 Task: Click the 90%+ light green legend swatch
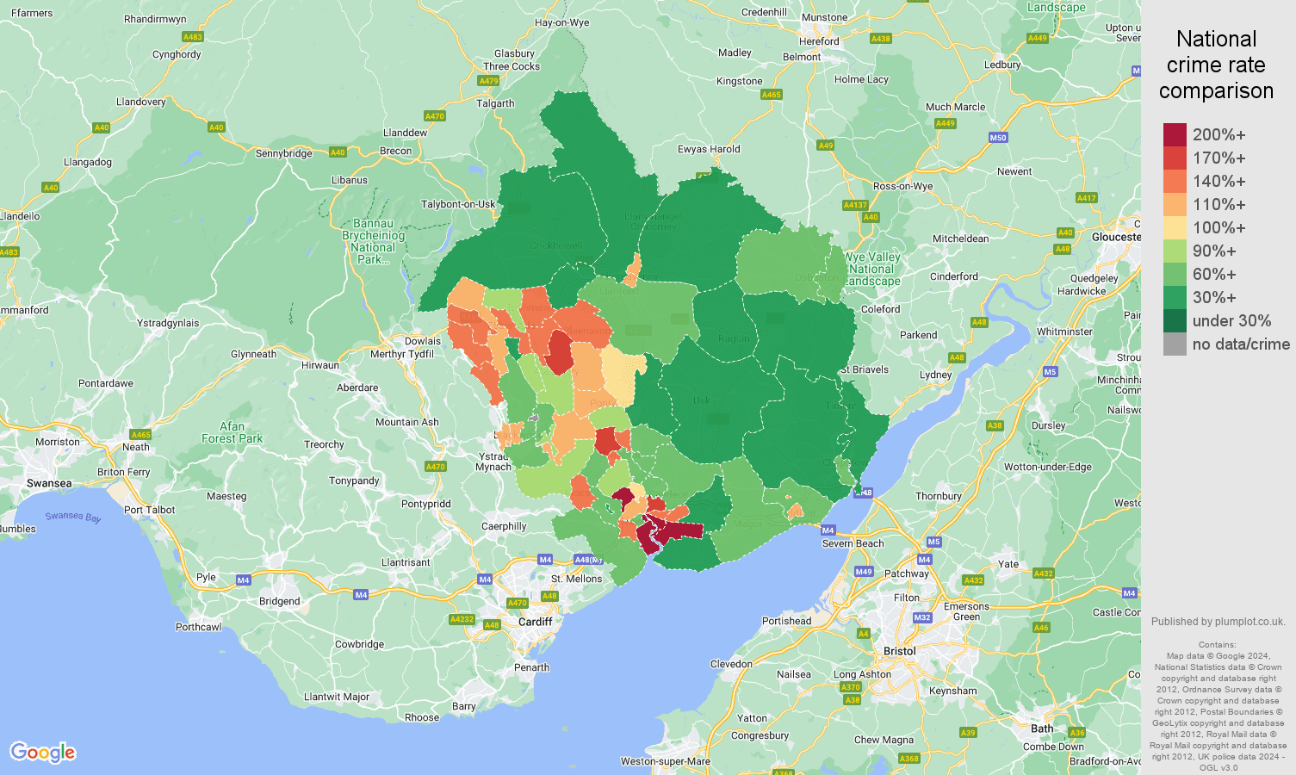1175,251
